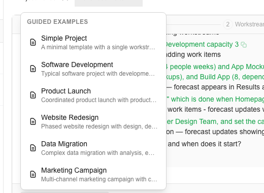
Task: Click 'Typical software project with' description
Action: tap(98, 74)
